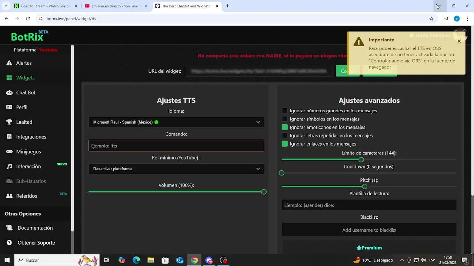Enable ignorar letras repetidas checkbox

pos(284,136)
